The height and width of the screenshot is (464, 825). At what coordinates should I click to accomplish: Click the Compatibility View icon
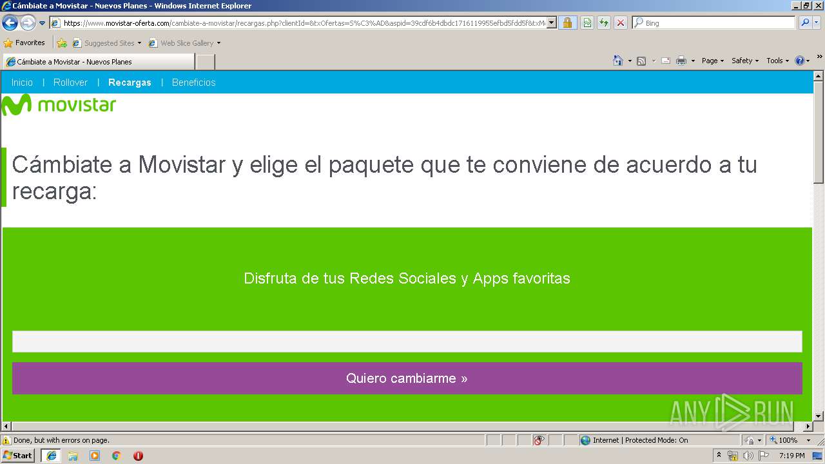587,23
